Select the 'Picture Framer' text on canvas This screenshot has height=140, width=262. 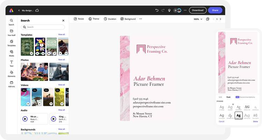[149, 84]
